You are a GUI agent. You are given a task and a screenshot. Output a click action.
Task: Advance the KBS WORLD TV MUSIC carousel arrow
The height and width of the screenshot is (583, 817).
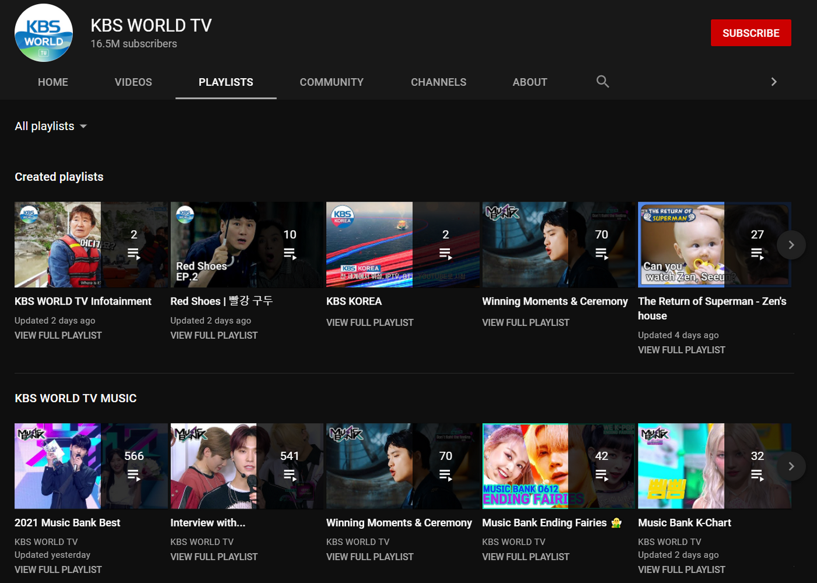pos(791,466)
